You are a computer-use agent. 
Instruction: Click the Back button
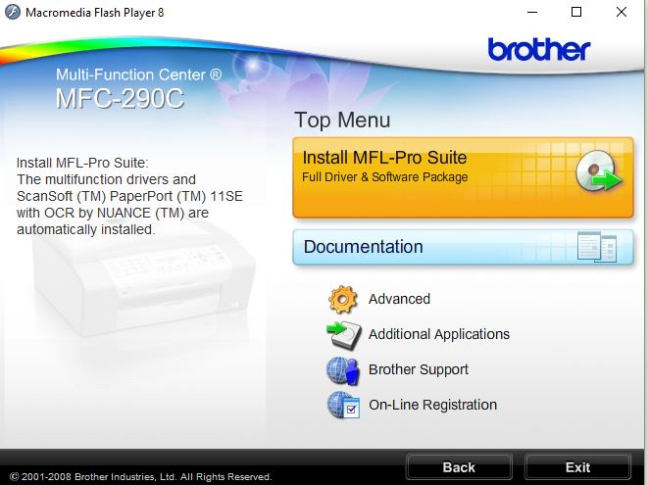point(459,466)
